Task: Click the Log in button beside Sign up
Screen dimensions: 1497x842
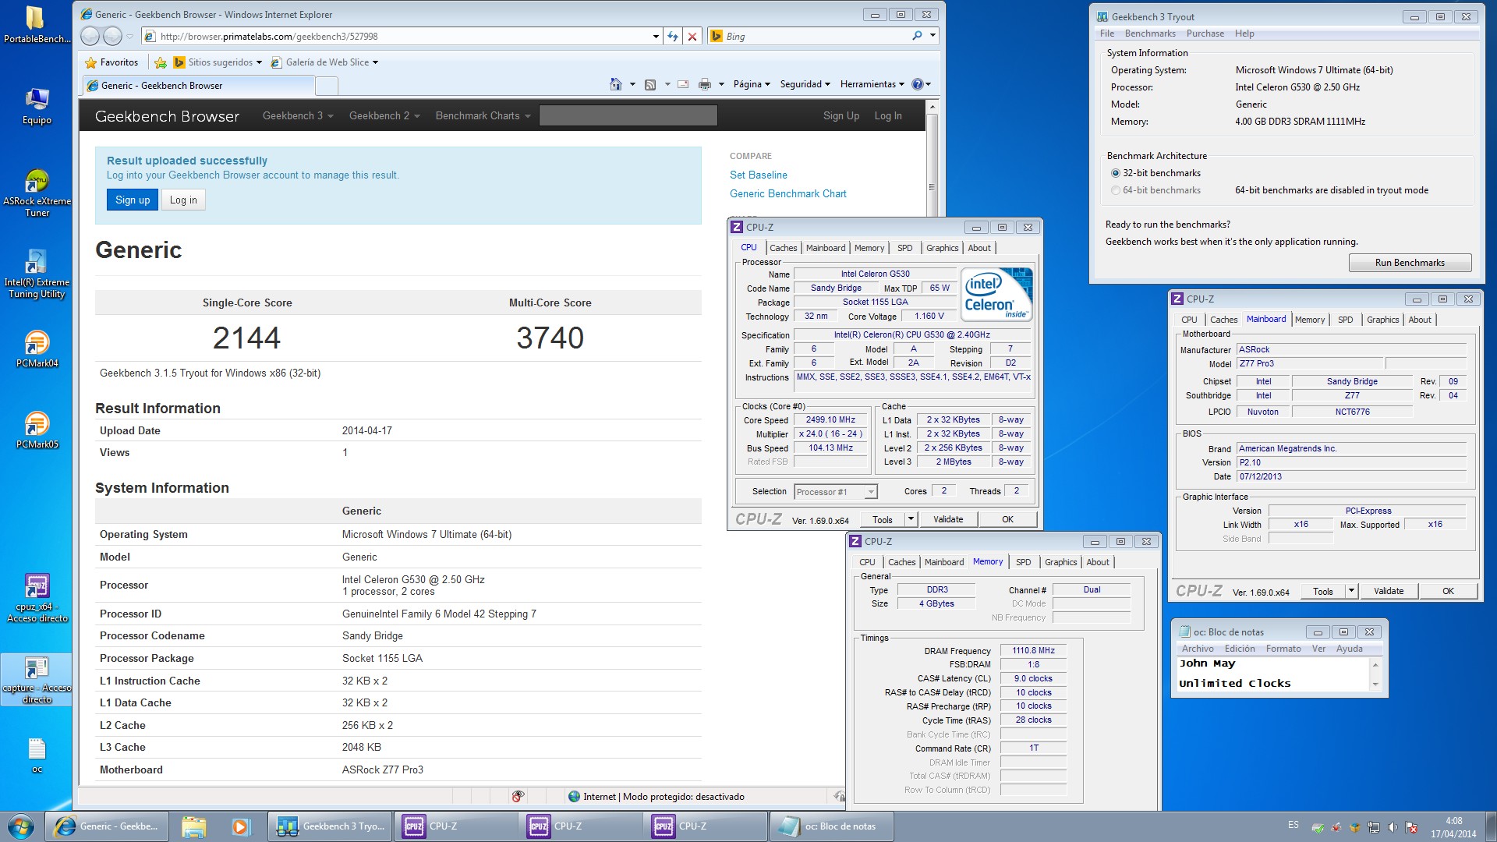Action: tap(183, 200)
